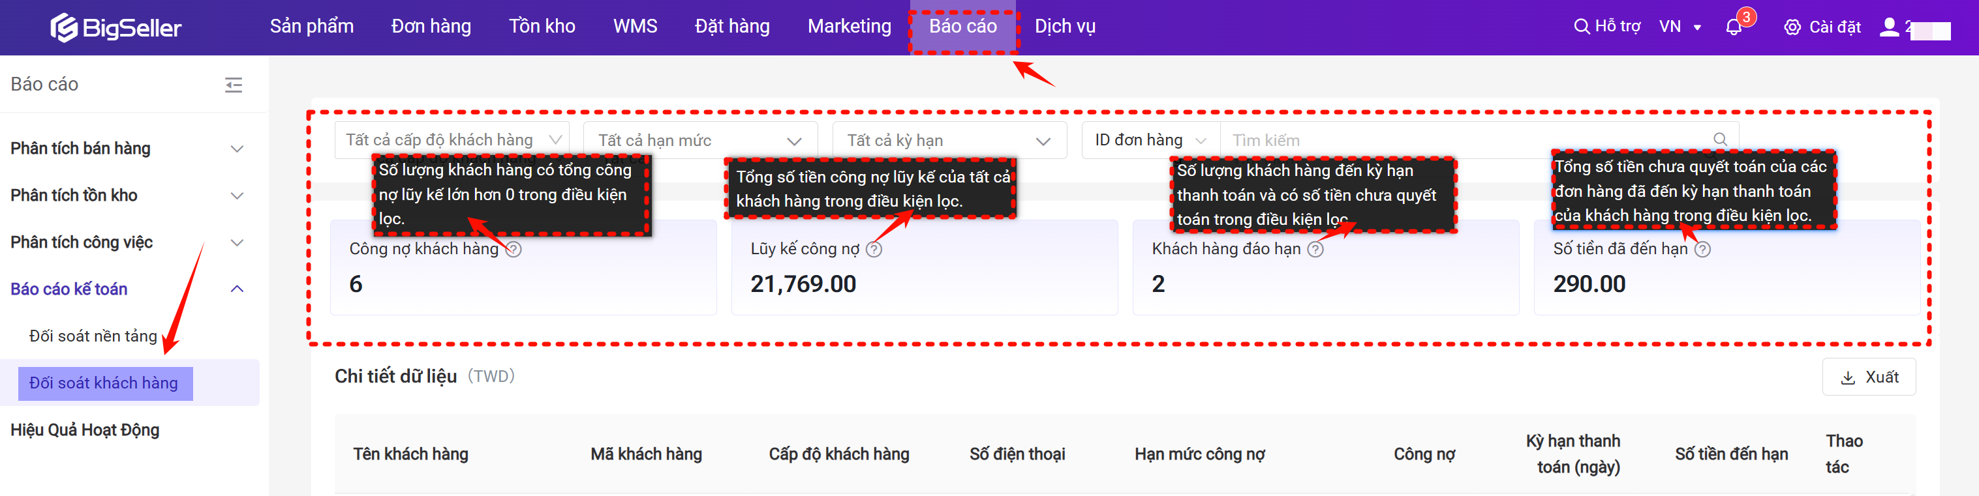Open Hiệu Quả Hoạt Động section
The width and height of the screenshot is (1979, 496).
[x=85, y=430]
